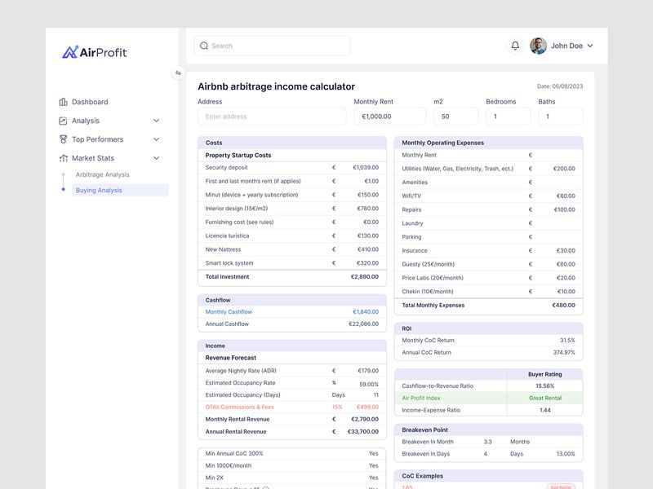Image resolution: width=653 pixels, height=489 pixels.
Task: Click Estimated Occupancy Rate 59.00%
Action: click(369, 384)
